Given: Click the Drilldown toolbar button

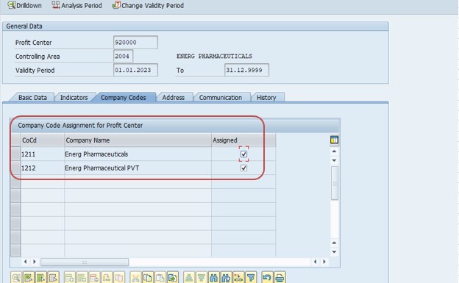Looking at the screenshot, I should click(25, 5).
